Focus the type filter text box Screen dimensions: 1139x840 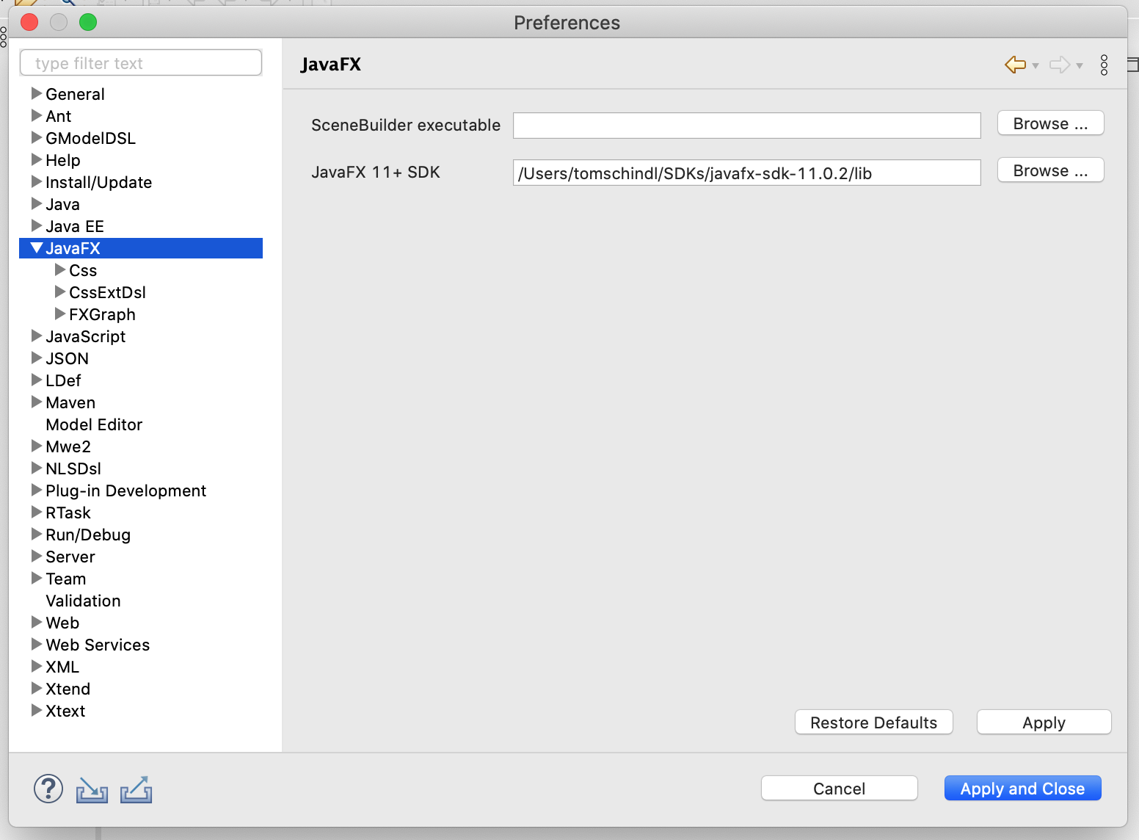[x=141, y=63]
